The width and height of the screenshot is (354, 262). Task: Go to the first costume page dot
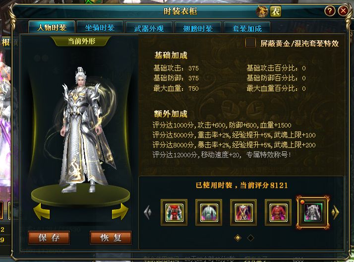coord(237,238)
